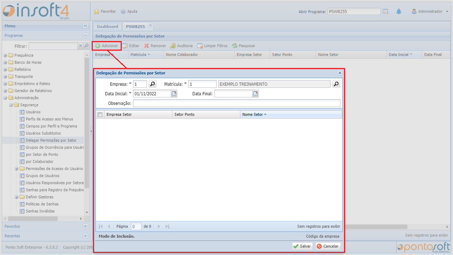Switch to the Dashboard tab

(x=107, y=27)
